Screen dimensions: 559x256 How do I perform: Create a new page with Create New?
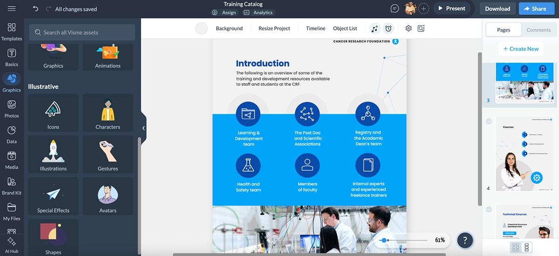coord(521,49)
